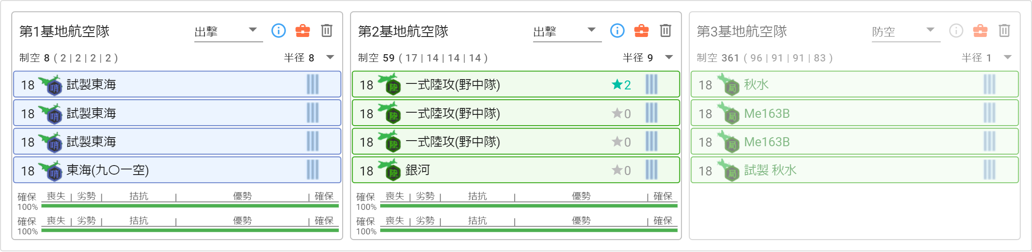The height and width of the screenshot is (252, 1032).
Task: Click the star level of first 一式陸攻(野中隊)
Action: click(621, 85)
